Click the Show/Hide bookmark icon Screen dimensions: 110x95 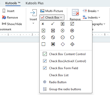[4, 24]
